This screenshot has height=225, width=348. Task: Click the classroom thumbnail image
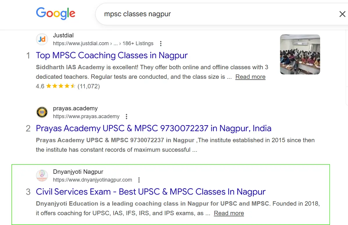tap(300, 54)
